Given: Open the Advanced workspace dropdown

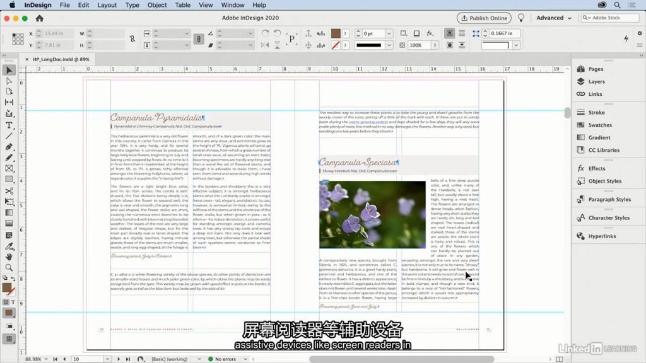Looking at the screenshot, I should pyautogui.click(x=554, y=18).
